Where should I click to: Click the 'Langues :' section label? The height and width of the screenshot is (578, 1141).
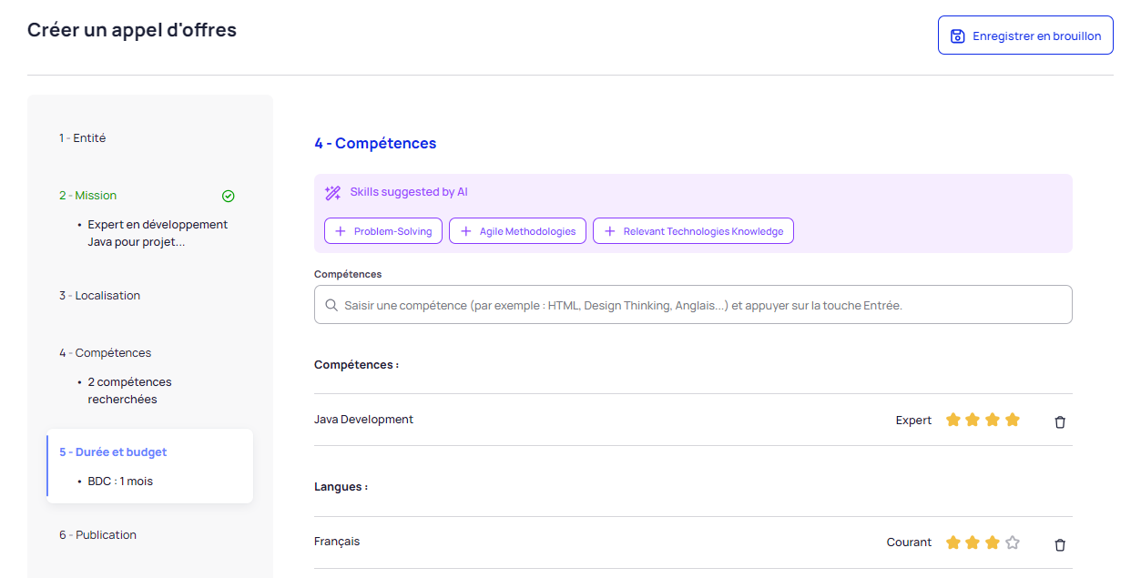tap(341, 487)
